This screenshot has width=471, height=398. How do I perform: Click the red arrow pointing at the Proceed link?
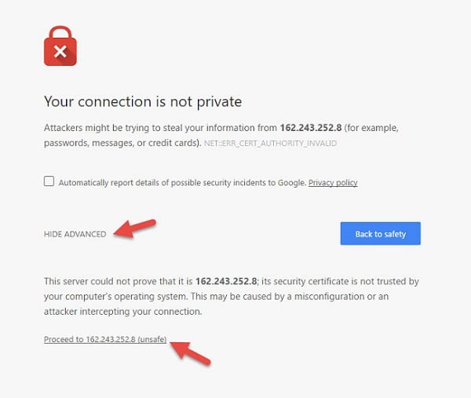click(190, 353)
